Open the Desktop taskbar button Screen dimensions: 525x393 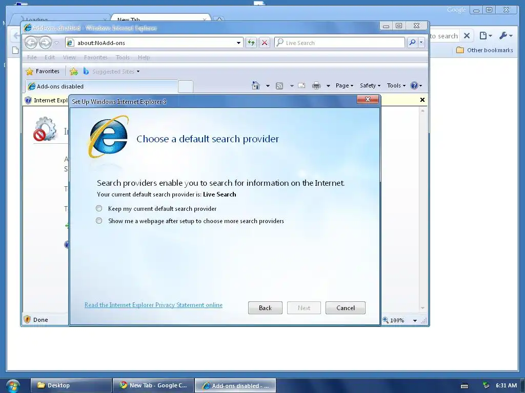pos(71,385)
